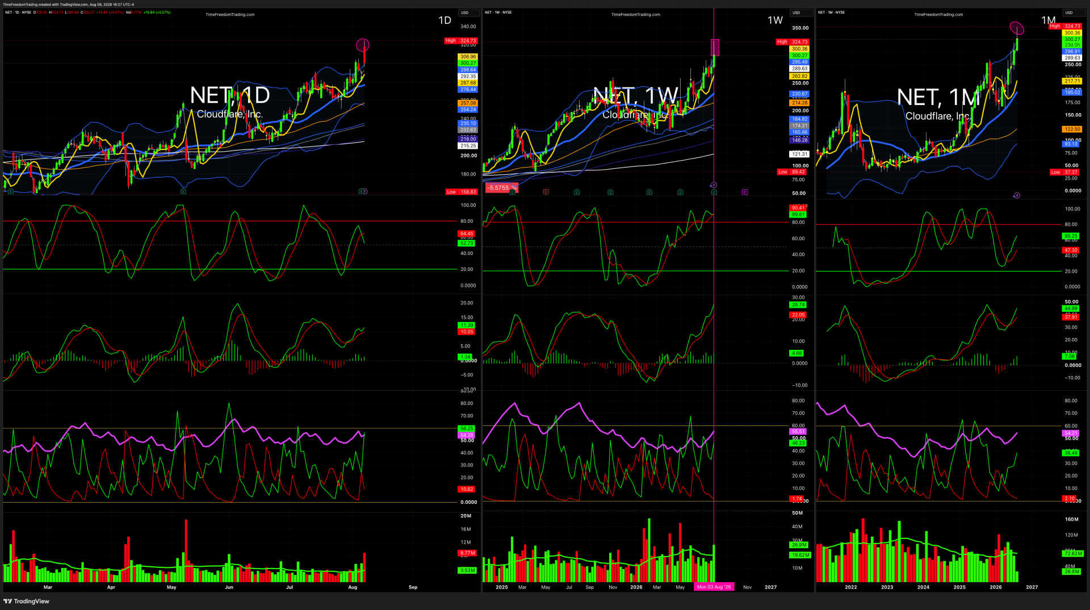The height and width of the screenshot is (610, 1090).
Task: Click the 90.41 stochastic value on weekly chart
Action: coord(798,208)
